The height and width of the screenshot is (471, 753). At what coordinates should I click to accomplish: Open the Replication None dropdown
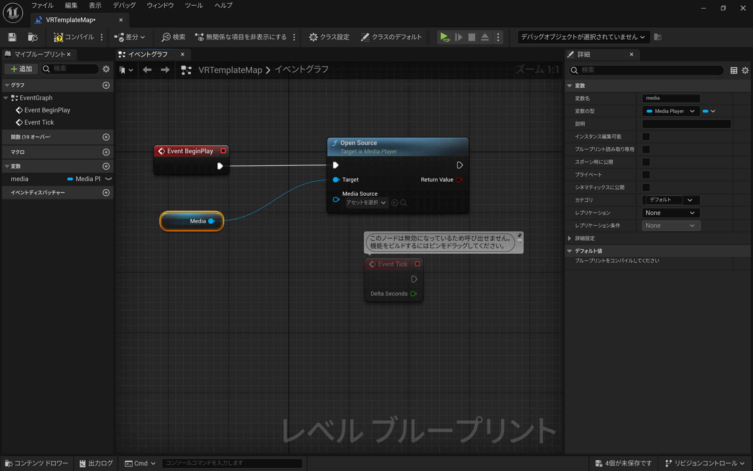pos(671,213)
